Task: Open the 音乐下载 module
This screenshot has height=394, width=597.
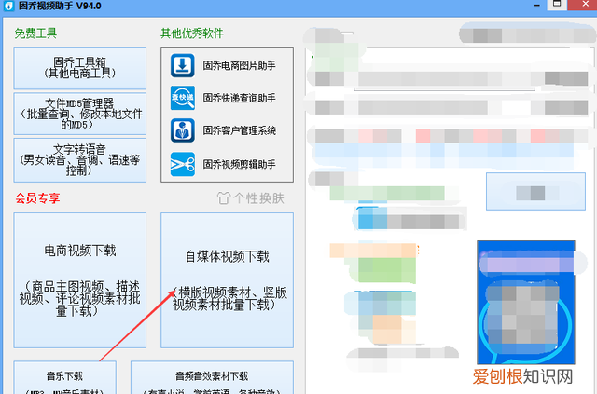Action: pyautogui.click(x=65, y=376)
